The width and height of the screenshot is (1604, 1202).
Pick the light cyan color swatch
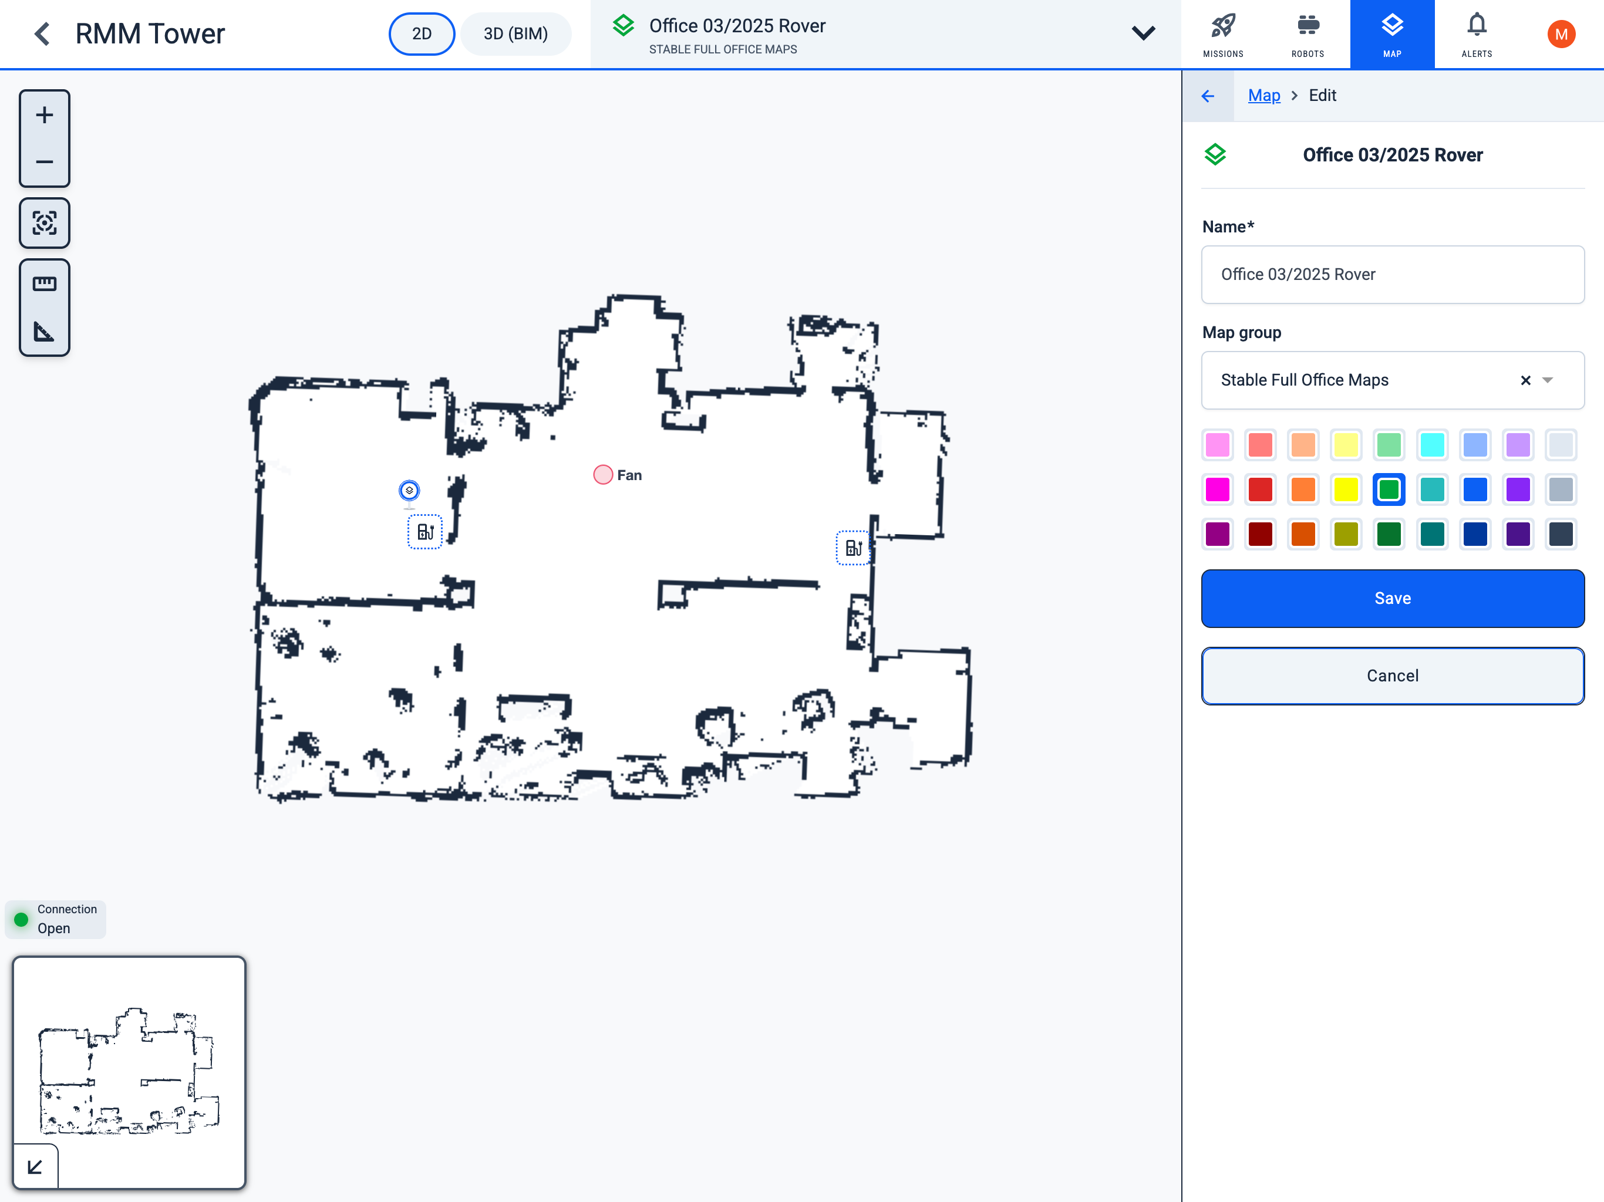pyautogui.click(x=1432, y=444)
